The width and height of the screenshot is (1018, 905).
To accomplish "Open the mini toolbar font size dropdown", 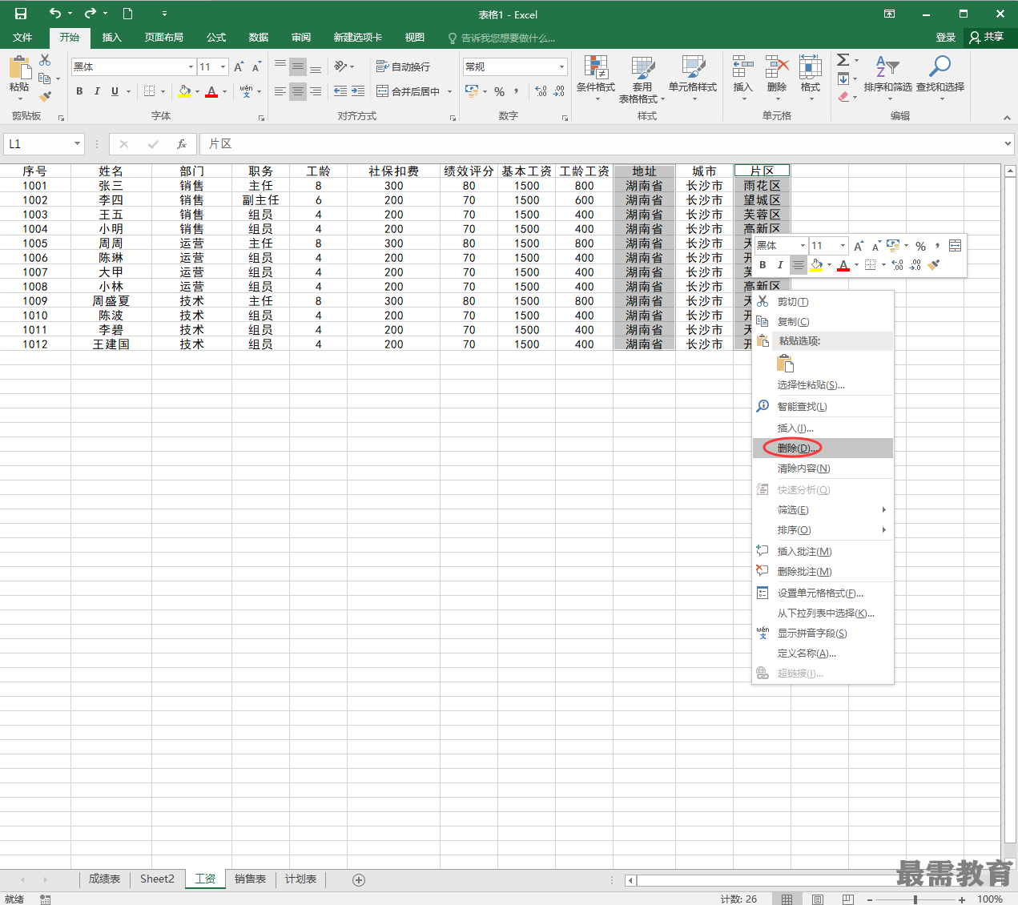I will click(843, 246).
